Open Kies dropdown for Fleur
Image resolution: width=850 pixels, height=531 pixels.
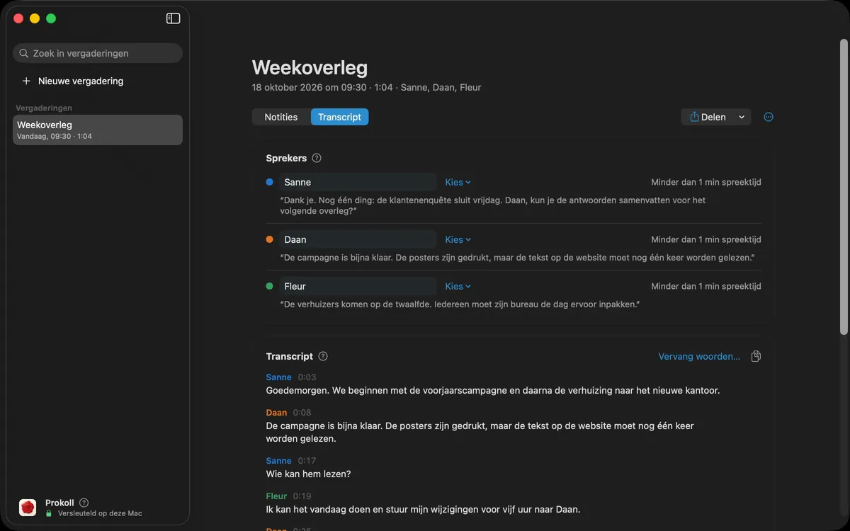click(x=458, y=286)
